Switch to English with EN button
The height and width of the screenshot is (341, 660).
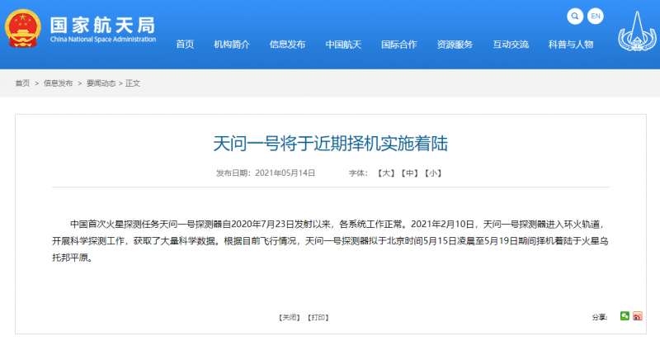tap(595, 17)
